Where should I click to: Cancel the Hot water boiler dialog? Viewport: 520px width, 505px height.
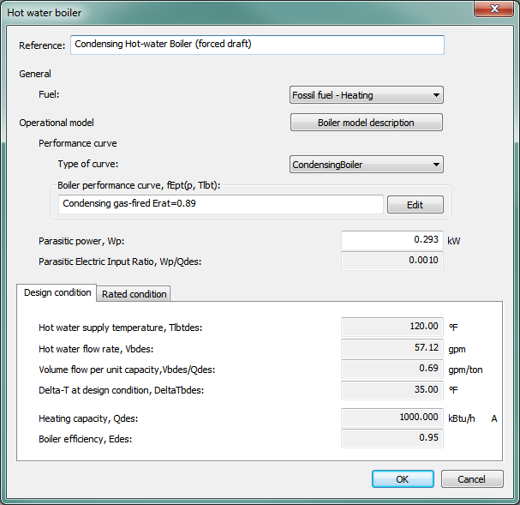pyautogui.click(x=472, y=479)
